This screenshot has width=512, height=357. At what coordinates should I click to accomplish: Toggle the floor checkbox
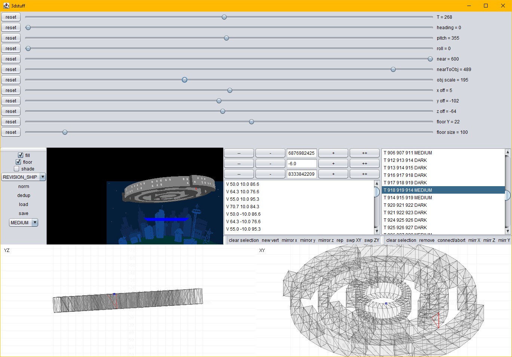(x=18, y=162)
